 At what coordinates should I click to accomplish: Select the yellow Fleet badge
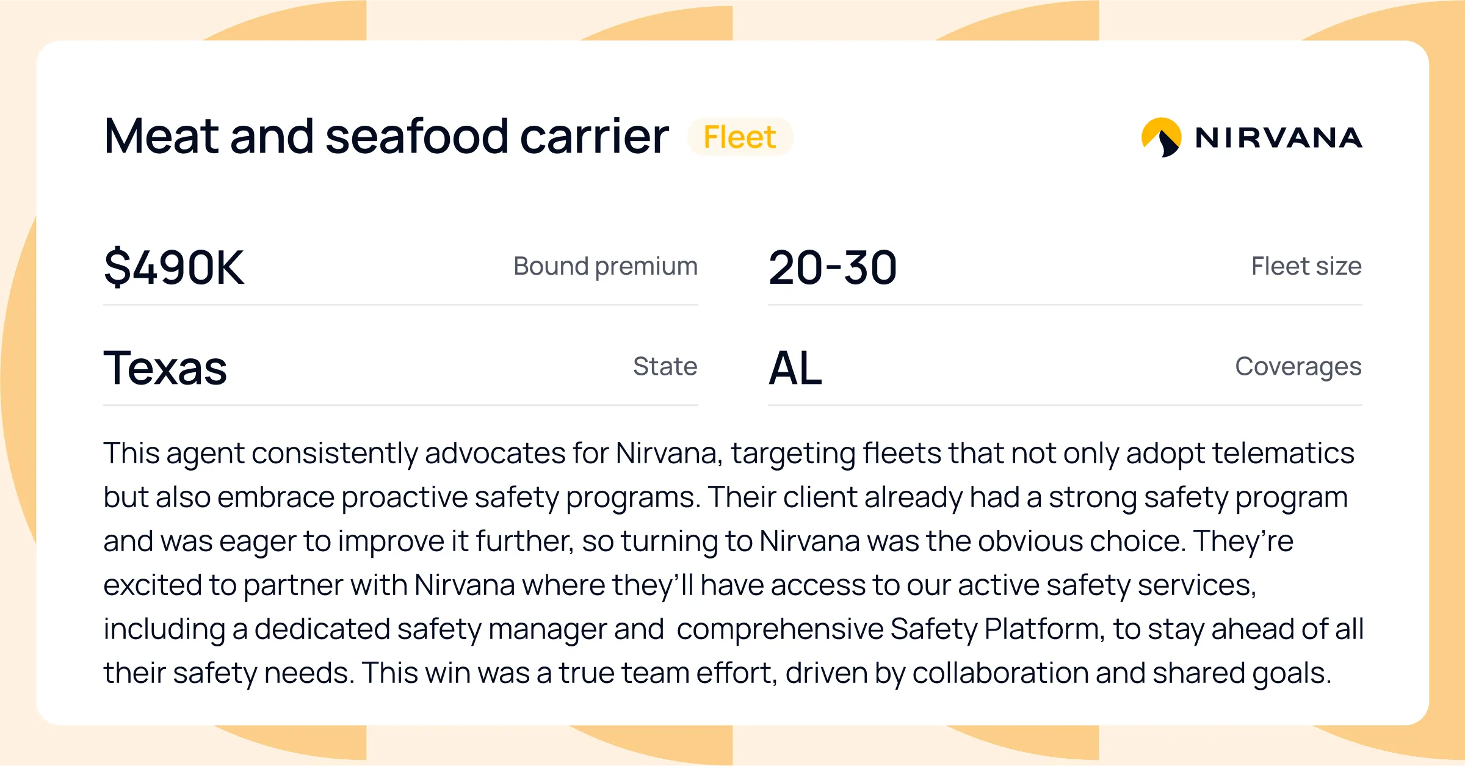coord(740,137)
